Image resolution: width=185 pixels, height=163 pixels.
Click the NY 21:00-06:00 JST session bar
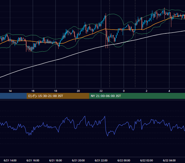(137, 96)
